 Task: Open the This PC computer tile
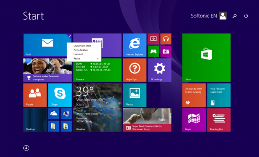pyautogui.click(x=66, y=114)
